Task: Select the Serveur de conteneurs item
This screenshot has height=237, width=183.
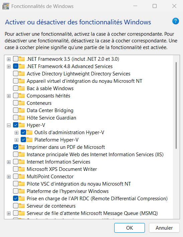Action: tap(51, 206)
